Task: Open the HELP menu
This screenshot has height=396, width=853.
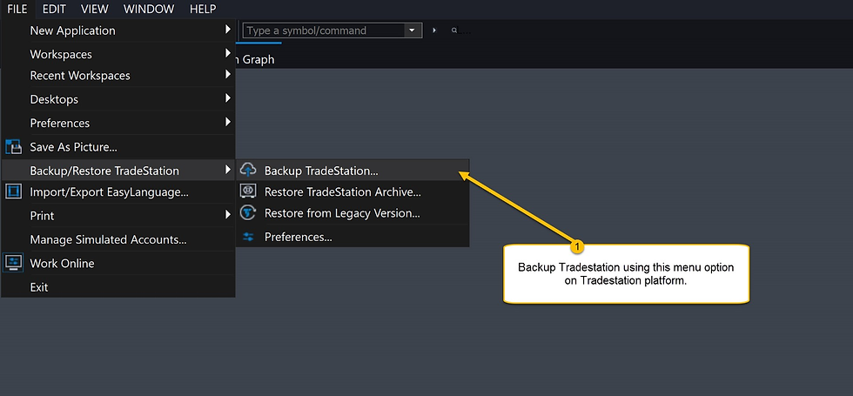Action: 202,9
